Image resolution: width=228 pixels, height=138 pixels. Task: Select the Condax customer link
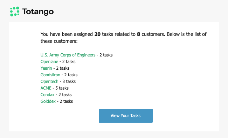(x=47, y=95)
